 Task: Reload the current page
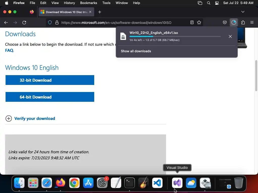pos(24,22)
